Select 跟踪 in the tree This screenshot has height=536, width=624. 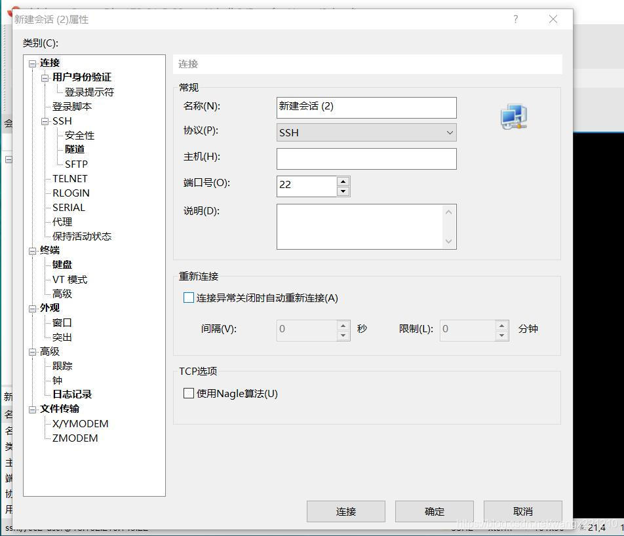click(62, 366)
